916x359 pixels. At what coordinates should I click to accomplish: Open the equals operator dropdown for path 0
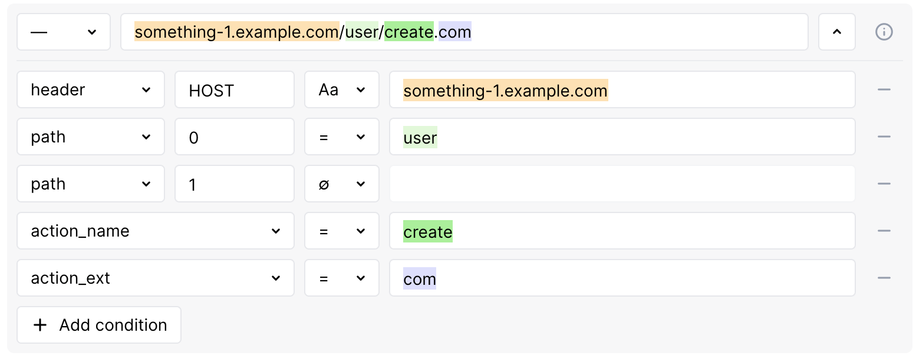click(342, 137)
